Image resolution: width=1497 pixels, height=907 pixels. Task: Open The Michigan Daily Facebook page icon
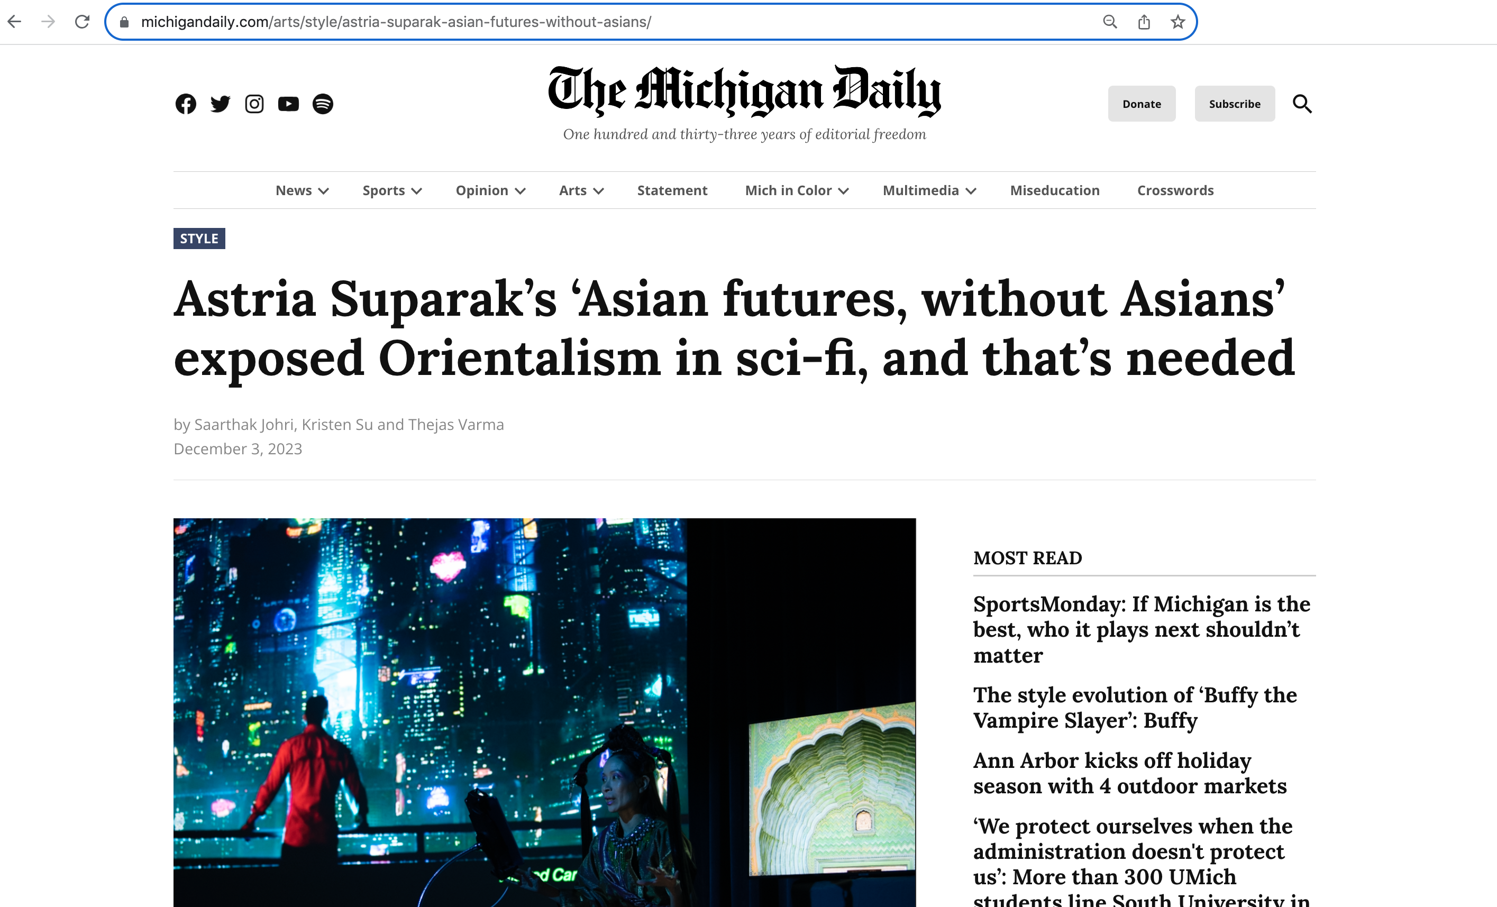186,104
